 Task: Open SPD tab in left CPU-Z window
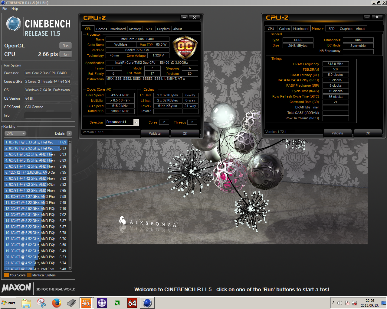pyautogui.click(x=149, y=29)
